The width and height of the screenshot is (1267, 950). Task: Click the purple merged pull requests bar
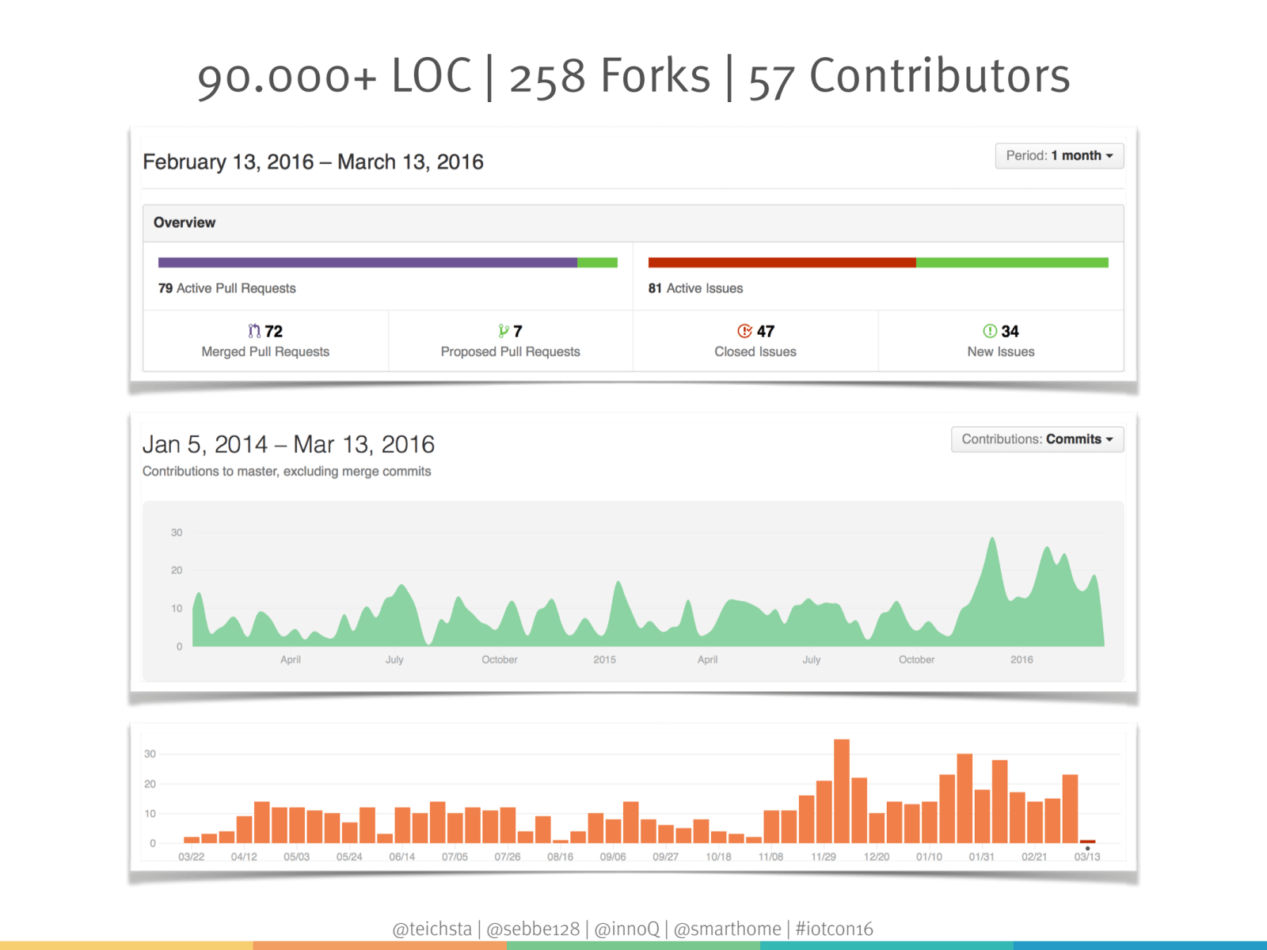pos(367,263)
